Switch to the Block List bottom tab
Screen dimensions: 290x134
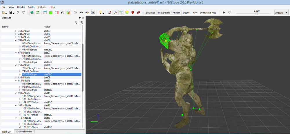tap(7, 132)
